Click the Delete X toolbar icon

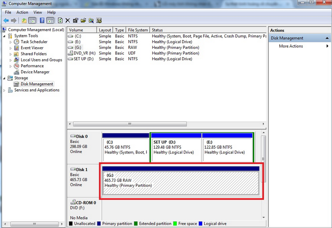click(68, 20)
